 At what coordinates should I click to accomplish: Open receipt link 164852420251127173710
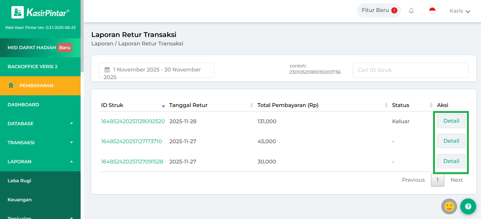[x=131, y=141]
